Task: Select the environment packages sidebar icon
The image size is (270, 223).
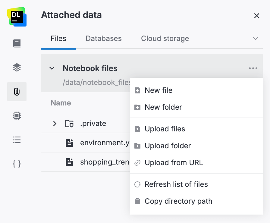Action: (x=17, y=67)
